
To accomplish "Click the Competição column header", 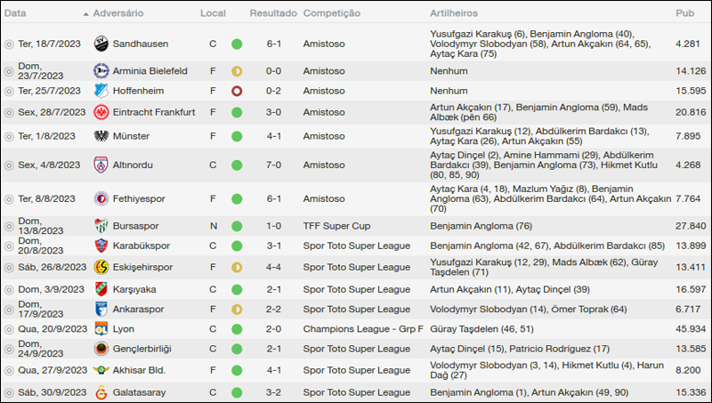I will pos(331,14).
